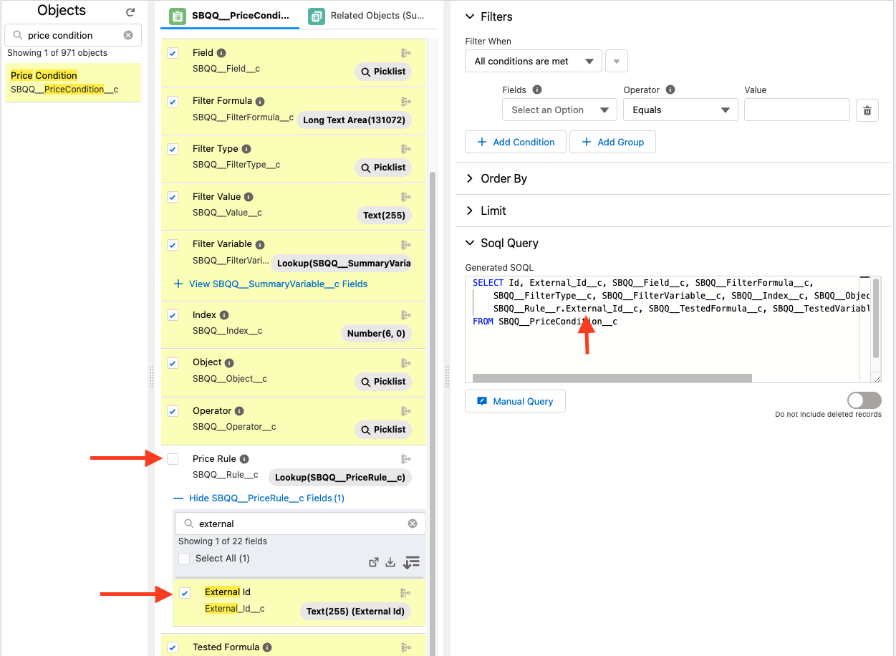Check the Price Rule checkbox
The image size is (896, 656).
tap(173, 459)
